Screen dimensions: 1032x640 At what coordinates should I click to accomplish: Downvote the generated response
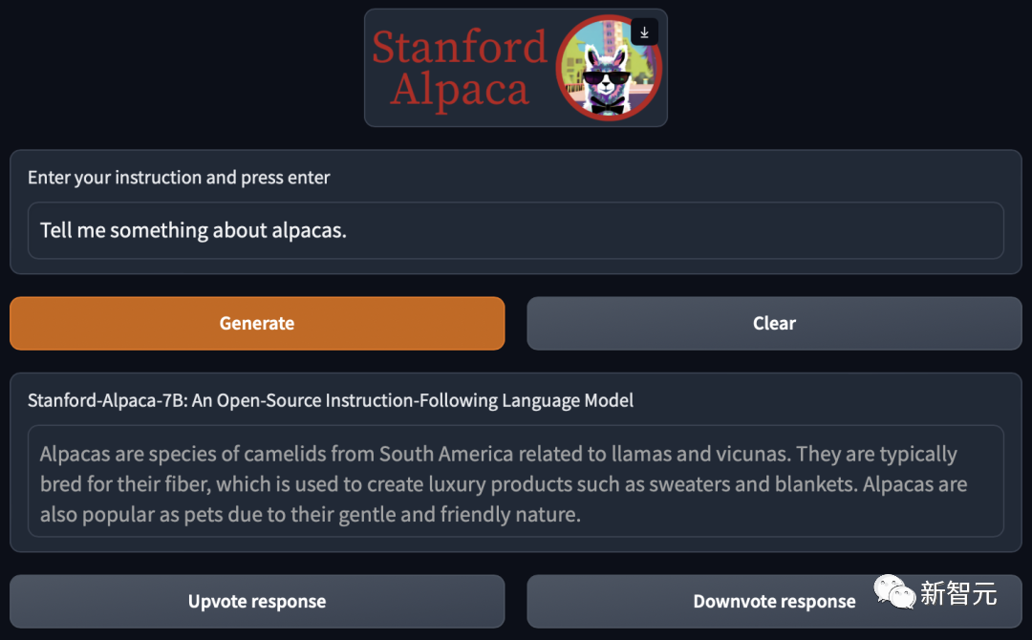(x=774, y=602)
